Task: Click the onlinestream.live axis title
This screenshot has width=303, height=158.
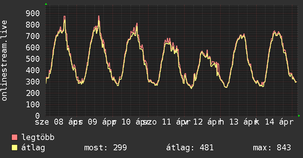Action: click(x=4, y=61)
